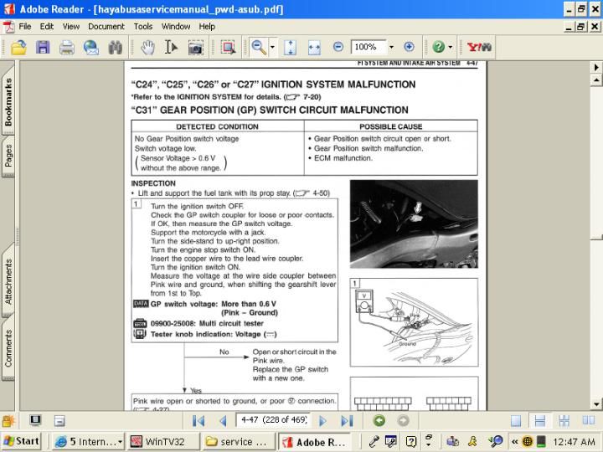The image size is (603, 452).
Task: Open the zoom percentage dropdown
Action: click(x=391, y=47)
